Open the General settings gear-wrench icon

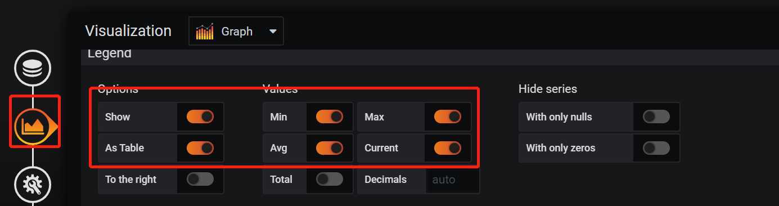[33, 184]
